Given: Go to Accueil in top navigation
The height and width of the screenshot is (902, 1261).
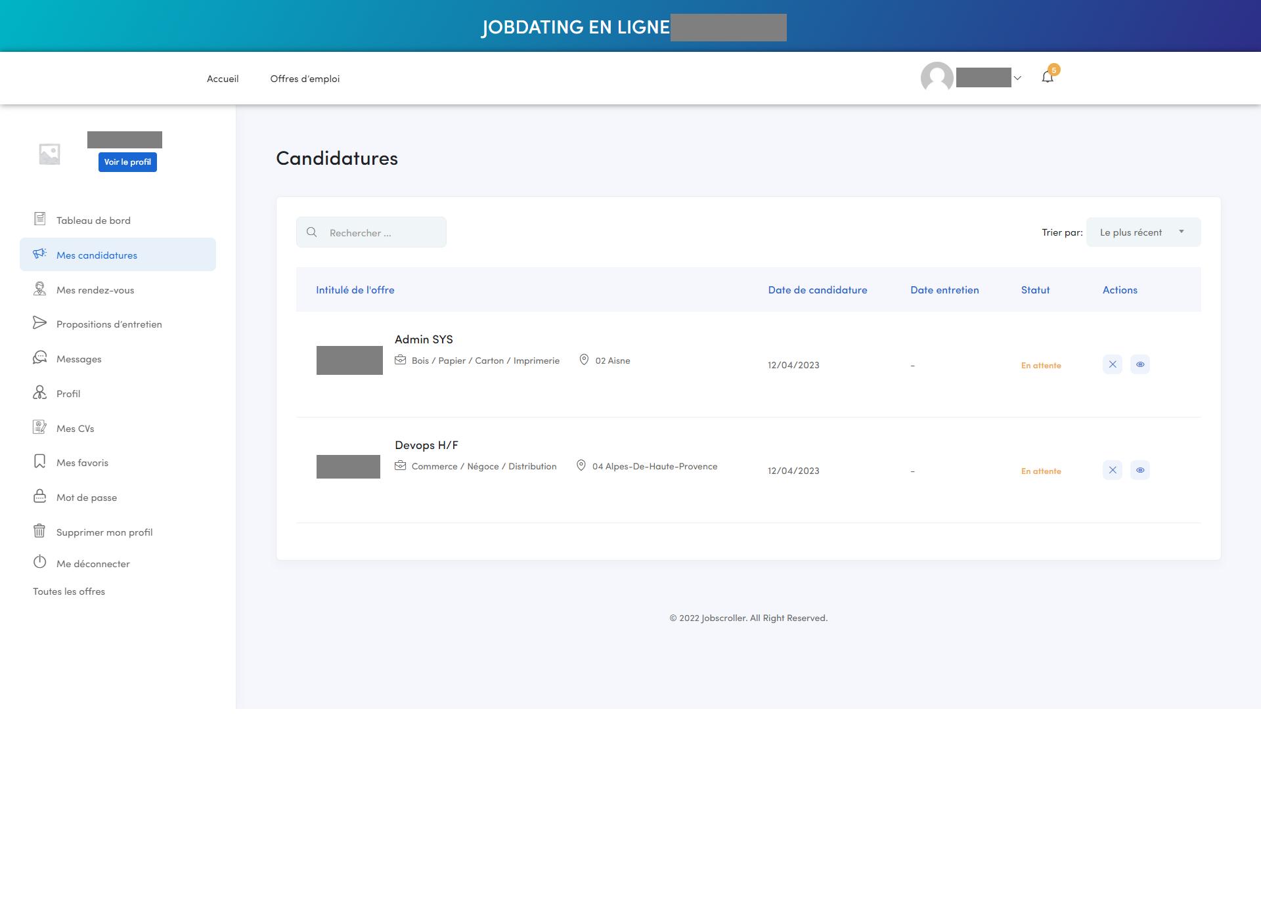Looking at the screenshot, I should coord(223,79).
